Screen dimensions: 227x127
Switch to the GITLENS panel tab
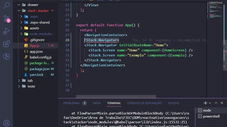click(x=173, y=103)
